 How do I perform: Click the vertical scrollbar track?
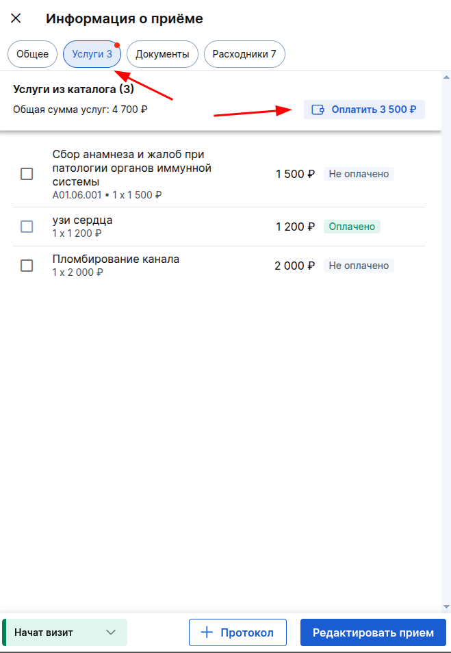point(446,342)
